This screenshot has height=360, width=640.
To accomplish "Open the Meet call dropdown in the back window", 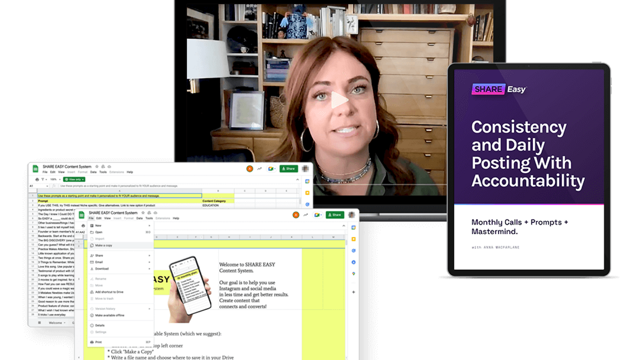I will [271, 169].
